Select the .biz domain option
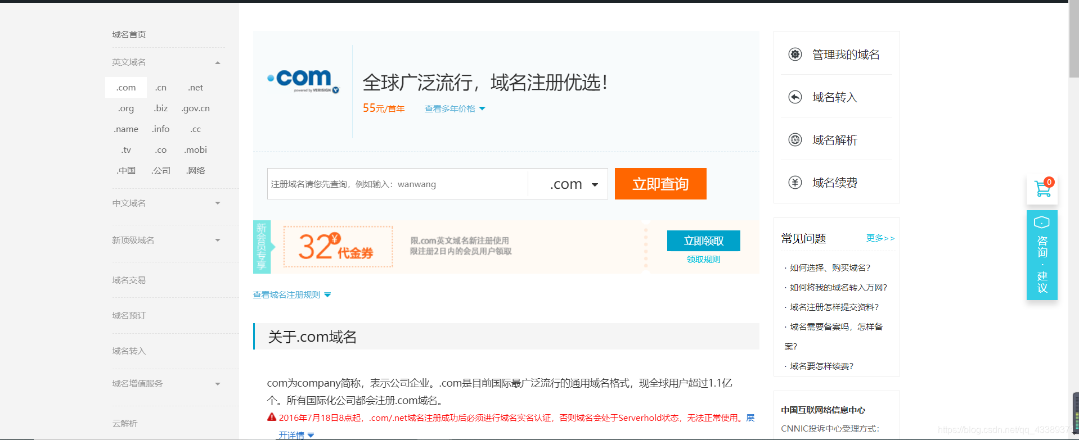Image resolution: width=1079 pixels, height=440 pixels. pos(161,108)
